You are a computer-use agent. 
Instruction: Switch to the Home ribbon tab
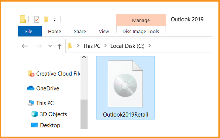pos(55,31)
